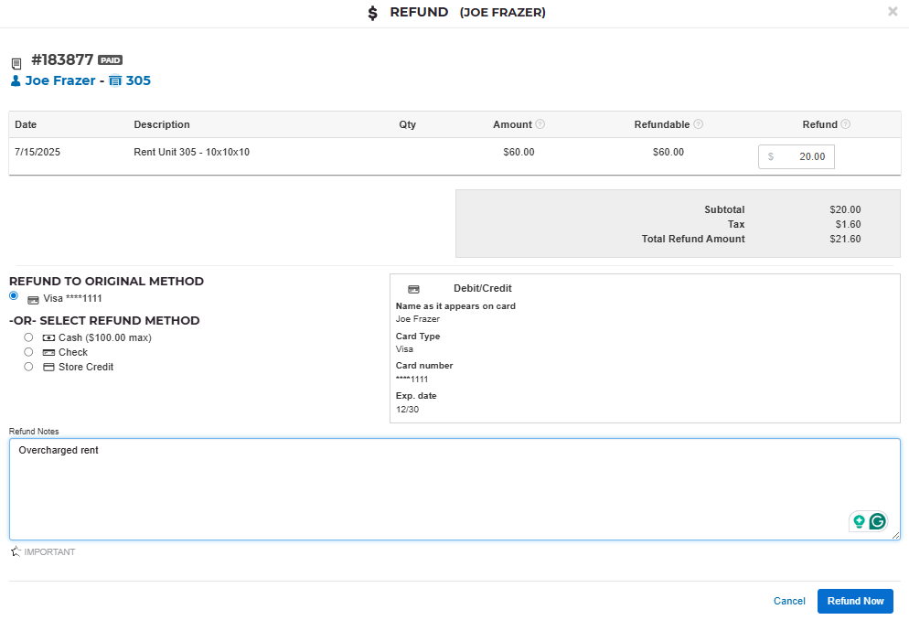Select Store Credit refund method radio

click(28, 367)
